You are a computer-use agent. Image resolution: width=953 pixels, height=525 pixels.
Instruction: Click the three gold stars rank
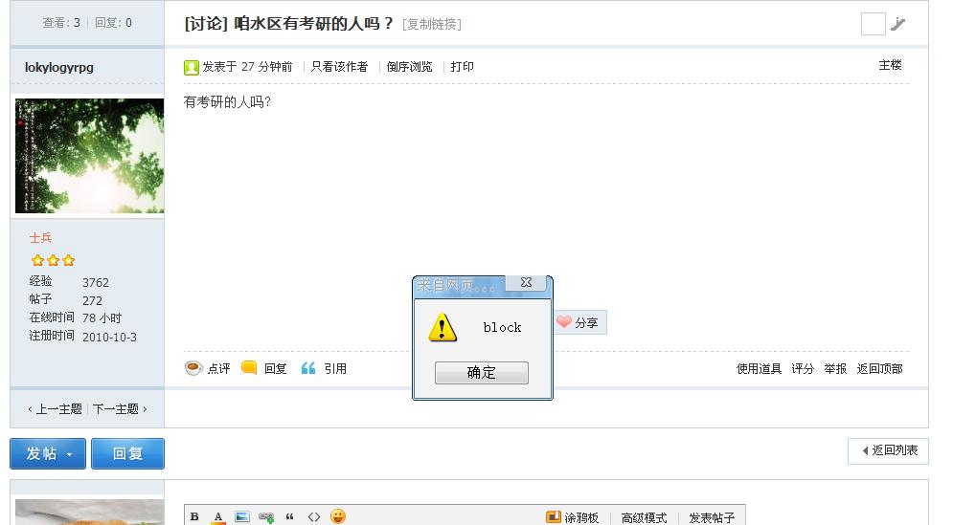(53, 260)
